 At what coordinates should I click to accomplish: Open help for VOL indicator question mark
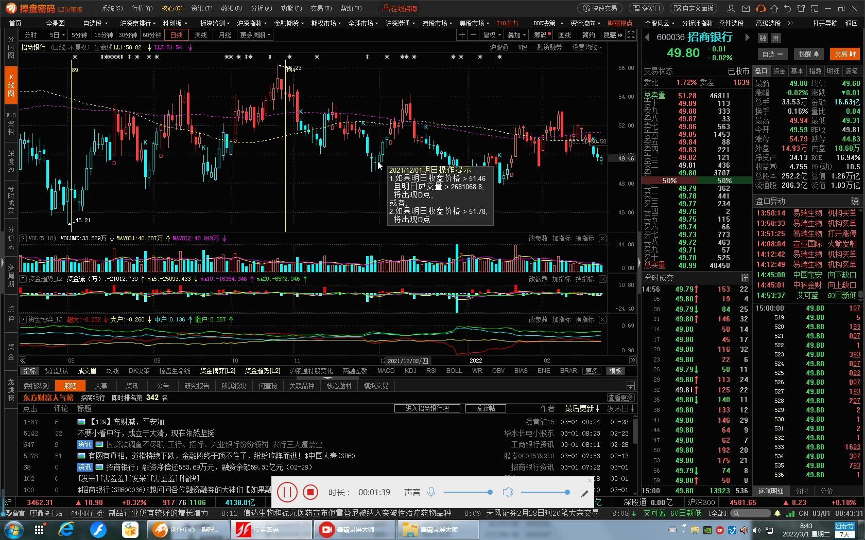(23, 238)
